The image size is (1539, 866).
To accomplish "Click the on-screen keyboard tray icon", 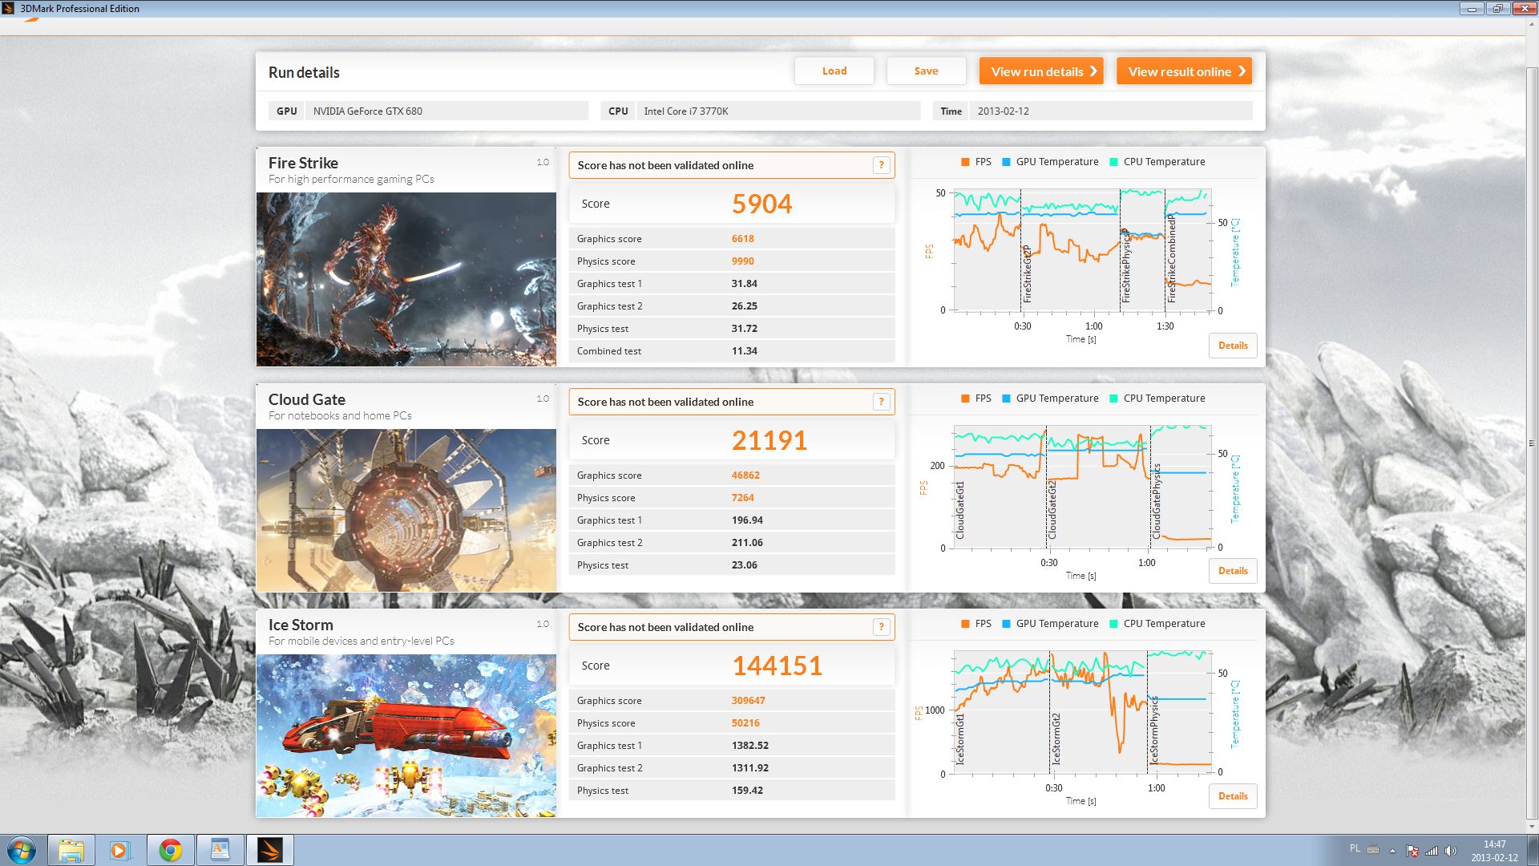I will pyautogui.click(x=1373, y=850).
